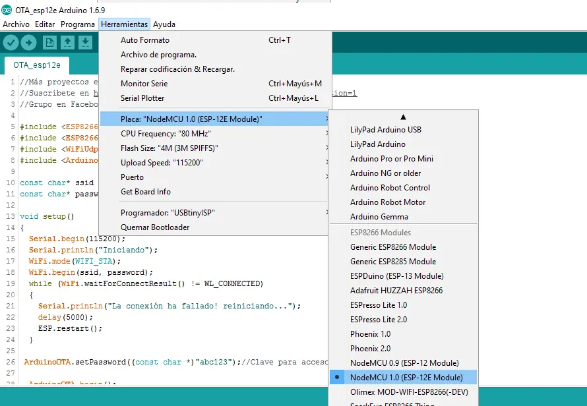Open the Editar menu
587x406 pixels.
tap(45, 24)
